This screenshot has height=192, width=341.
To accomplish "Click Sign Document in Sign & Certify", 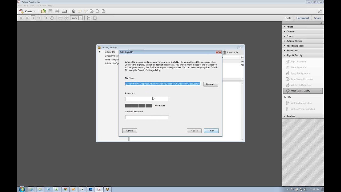I will point(298,62).
